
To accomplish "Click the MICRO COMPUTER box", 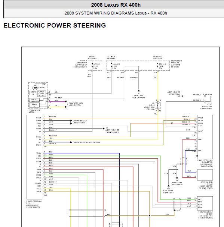I will point(34,100).
